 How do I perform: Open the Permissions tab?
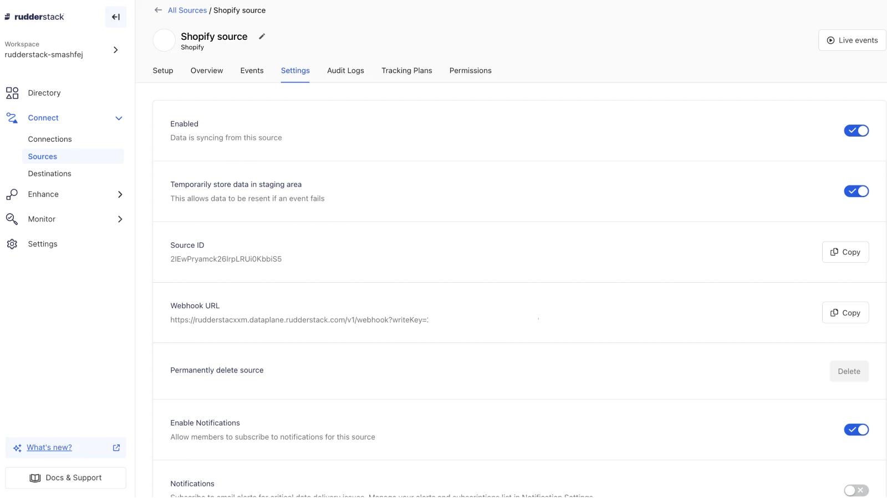tap(470, 71)
